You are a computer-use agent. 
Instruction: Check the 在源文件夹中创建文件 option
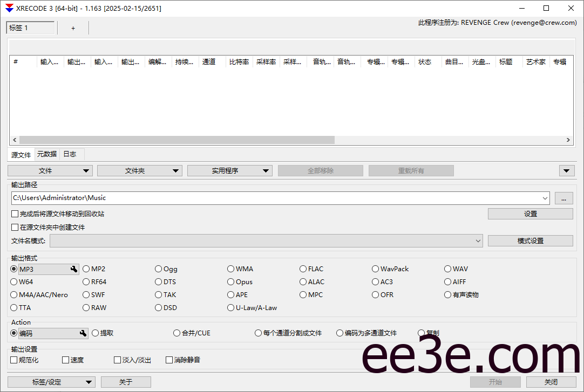point(15,227)
